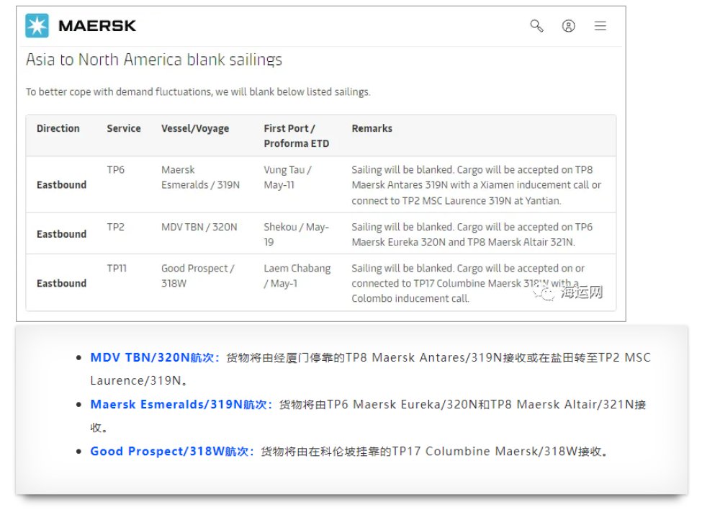The width and height of the screenshot is (720, 515).
Task: Click the 'Asia to North America blank sailings' heading
Action: (154, 60)
